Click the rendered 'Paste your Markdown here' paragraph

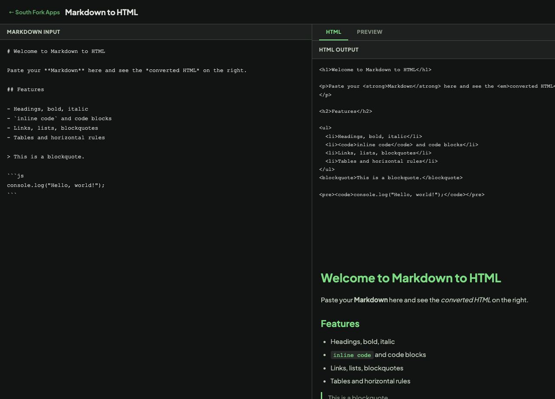(424, 300)
